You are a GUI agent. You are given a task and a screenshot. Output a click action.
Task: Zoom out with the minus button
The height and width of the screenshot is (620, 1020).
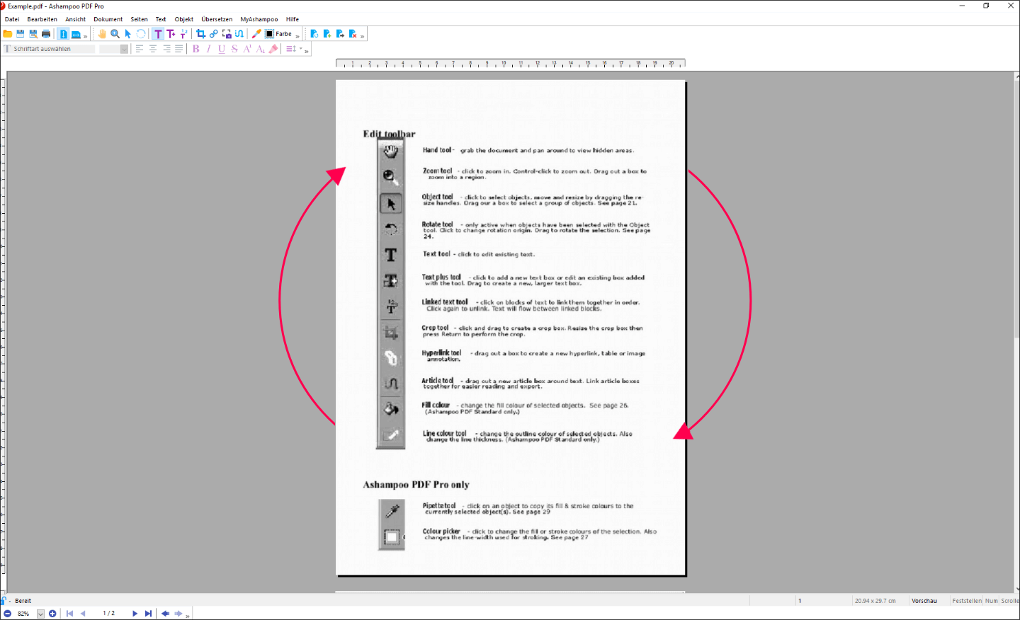[7, 614]
